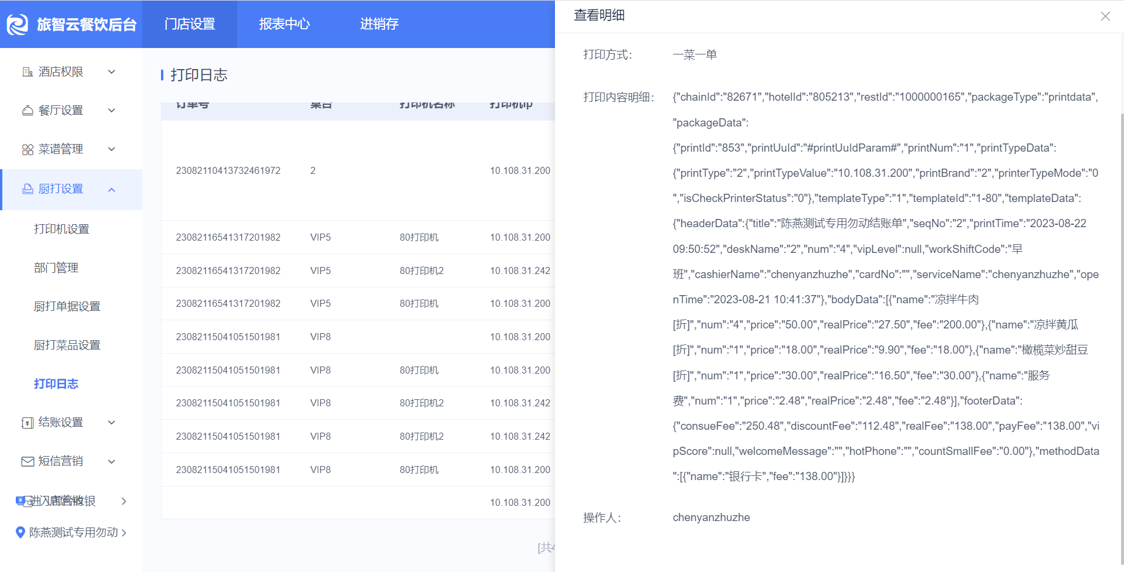Screen dimensions: 1124x572
Task: Expand the 菜谱管理 menu chevron
Action: click(x=112, y=149)
